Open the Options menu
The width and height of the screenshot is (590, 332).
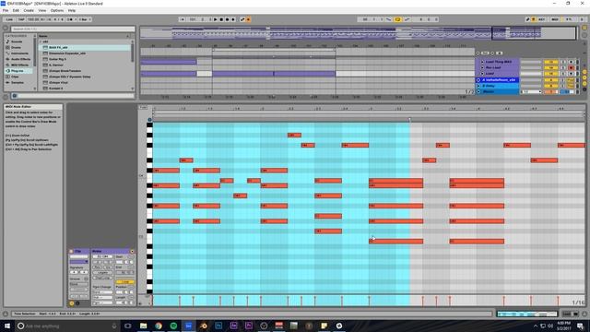coord(57,10)
